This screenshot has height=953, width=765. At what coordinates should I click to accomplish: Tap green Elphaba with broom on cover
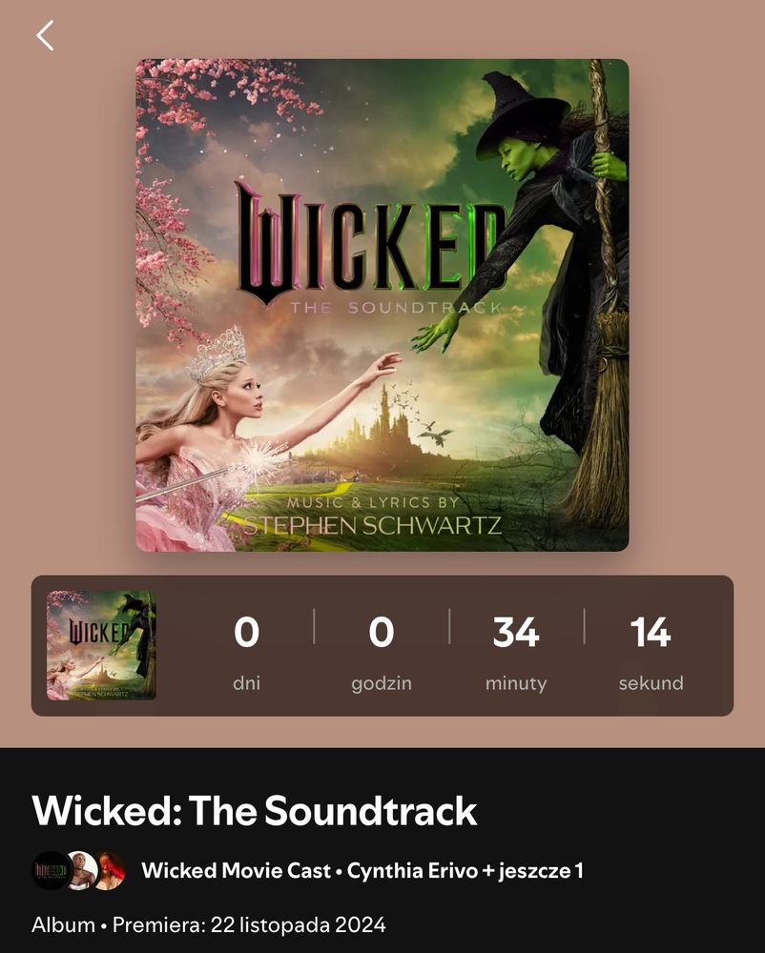coord(548,274)
